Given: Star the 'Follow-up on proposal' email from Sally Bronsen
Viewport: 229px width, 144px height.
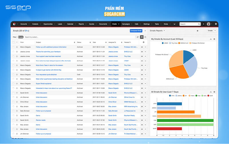Looking at the screenshot, I should (17, 111).
